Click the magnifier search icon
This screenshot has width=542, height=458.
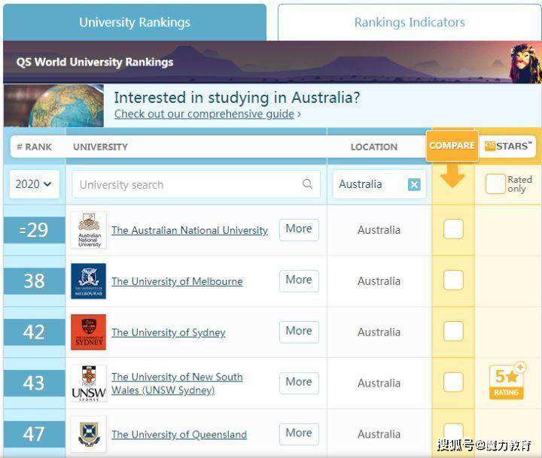[307, 184]
